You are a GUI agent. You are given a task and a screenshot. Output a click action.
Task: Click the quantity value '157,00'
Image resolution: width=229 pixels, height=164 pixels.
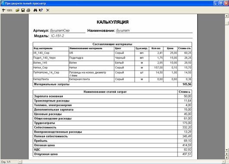tap(158, 68)
